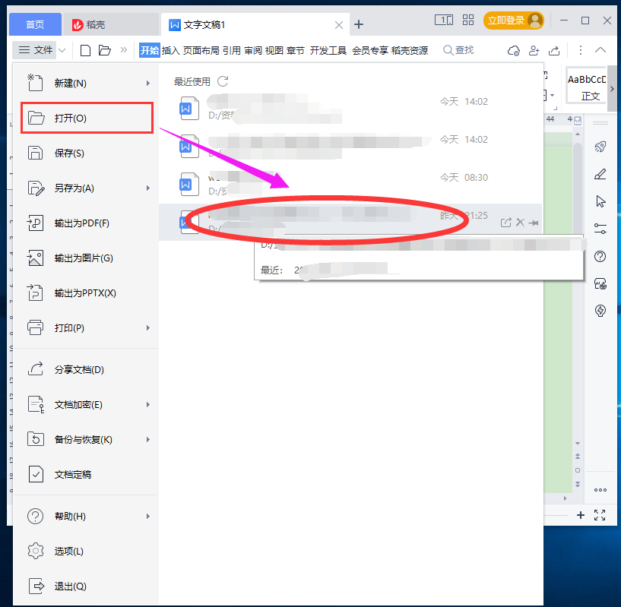621x607 pixels.
Task: Click the rocket icon in right sidebar
Action: coord(600,147)
